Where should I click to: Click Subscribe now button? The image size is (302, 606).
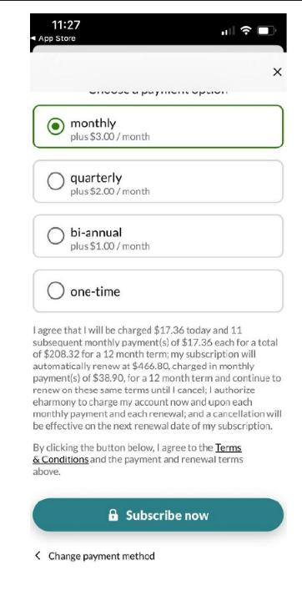[158, 515]
